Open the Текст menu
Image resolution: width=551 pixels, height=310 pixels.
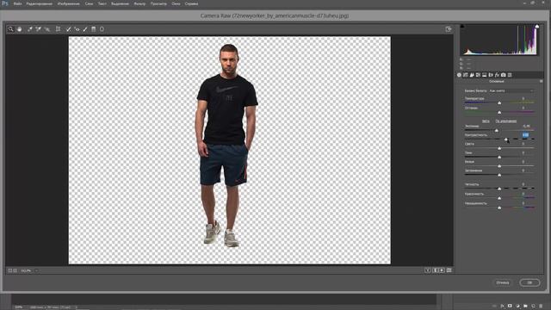pyautogui.click(x=102, y=3)
